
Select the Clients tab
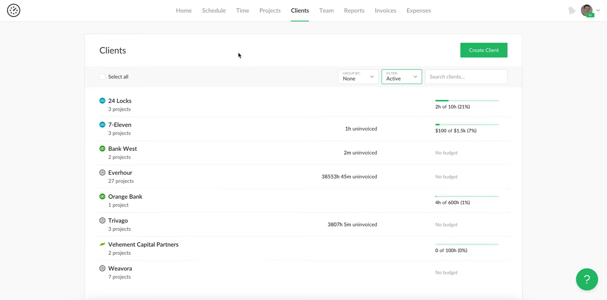click(x=300, y=11)
